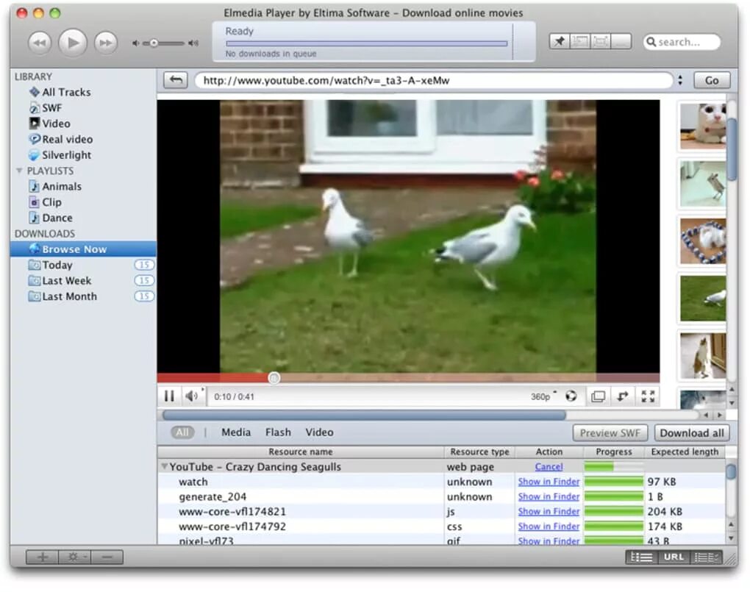Image resolution: width=750 pixels, height=592 pixels.
Task: Click the volume slider knob
Action: 154,43
